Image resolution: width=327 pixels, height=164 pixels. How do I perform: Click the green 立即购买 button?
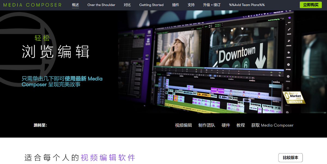pyautogui.click(x=311, y=5)
